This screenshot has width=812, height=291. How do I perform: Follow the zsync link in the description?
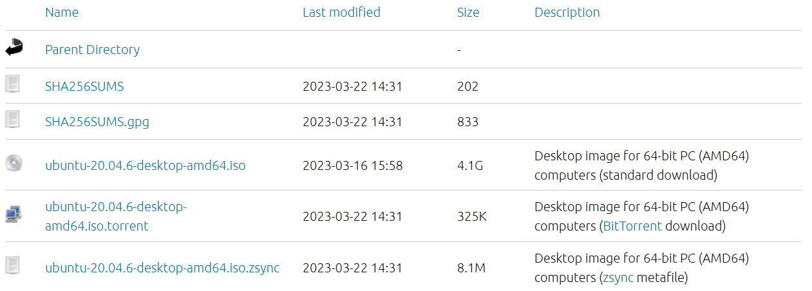(618, 277)
